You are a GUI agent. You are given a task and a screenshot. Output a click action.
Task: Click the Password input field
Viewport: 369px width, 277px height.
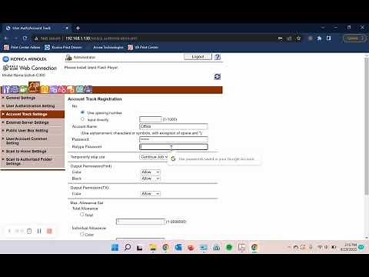(174, 139)
